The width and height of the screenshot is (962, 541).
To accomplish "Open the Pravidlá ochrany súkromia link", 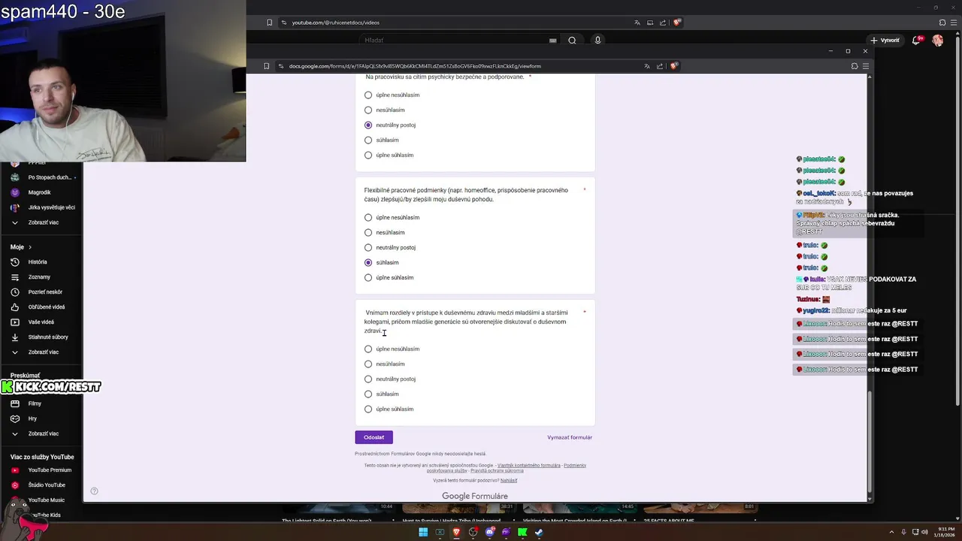I will [x=497, y=471].
